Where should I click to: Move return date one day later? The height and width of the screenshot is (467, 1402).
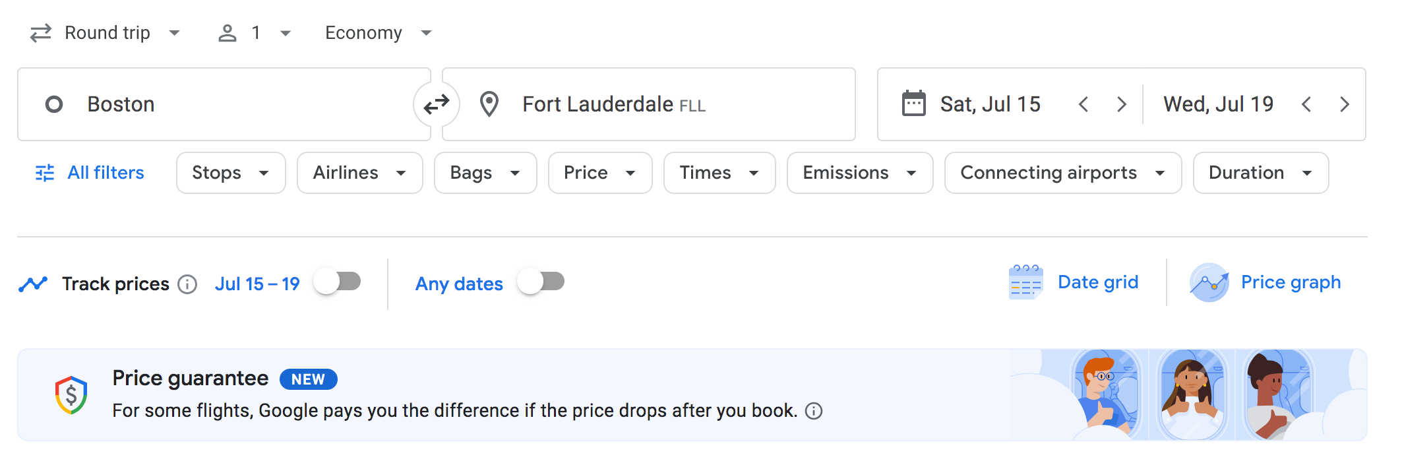click(1345, 104)
